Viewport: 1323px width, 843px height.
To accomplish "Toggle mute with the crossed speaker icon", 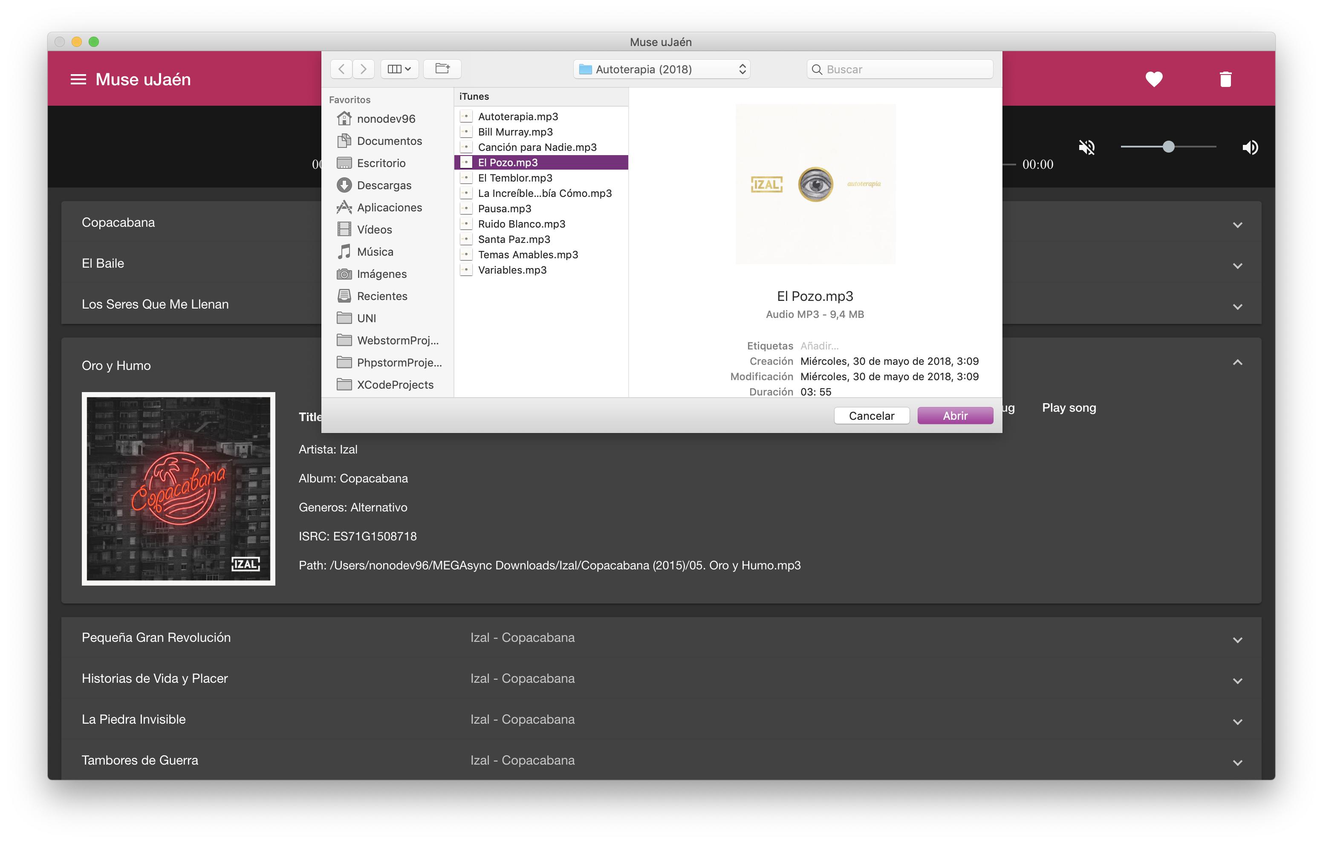I will point(1086,147).
